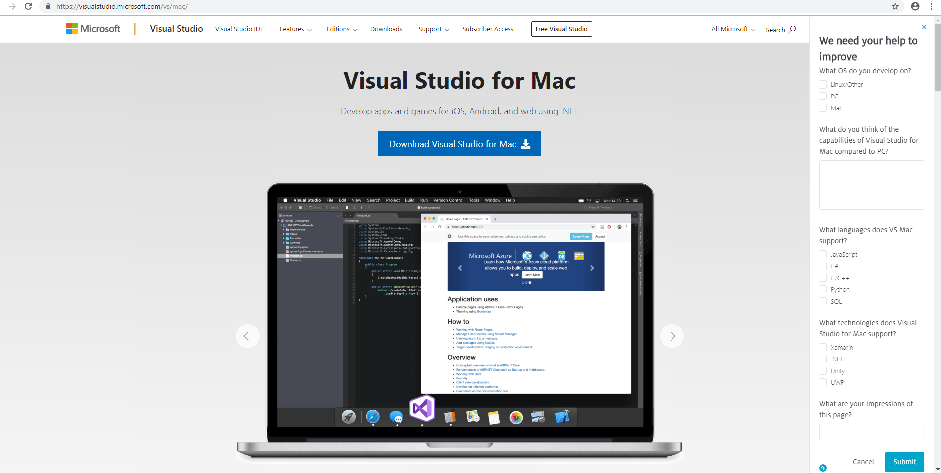Check the Linux/Other OS checkbox
Viewport: 941px width, 473px height.
823,85
